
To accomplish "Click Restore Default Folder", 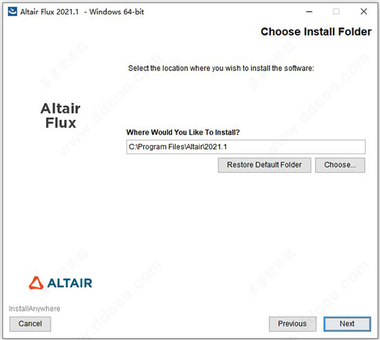I will pyautogui.click(x=265, y=165).
